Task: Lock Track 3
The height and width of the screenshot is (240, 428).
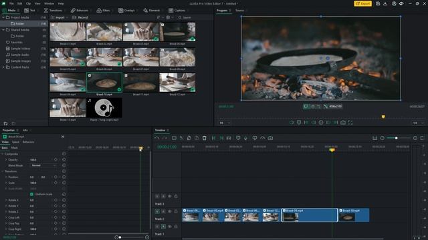Action: coord(176,196)
